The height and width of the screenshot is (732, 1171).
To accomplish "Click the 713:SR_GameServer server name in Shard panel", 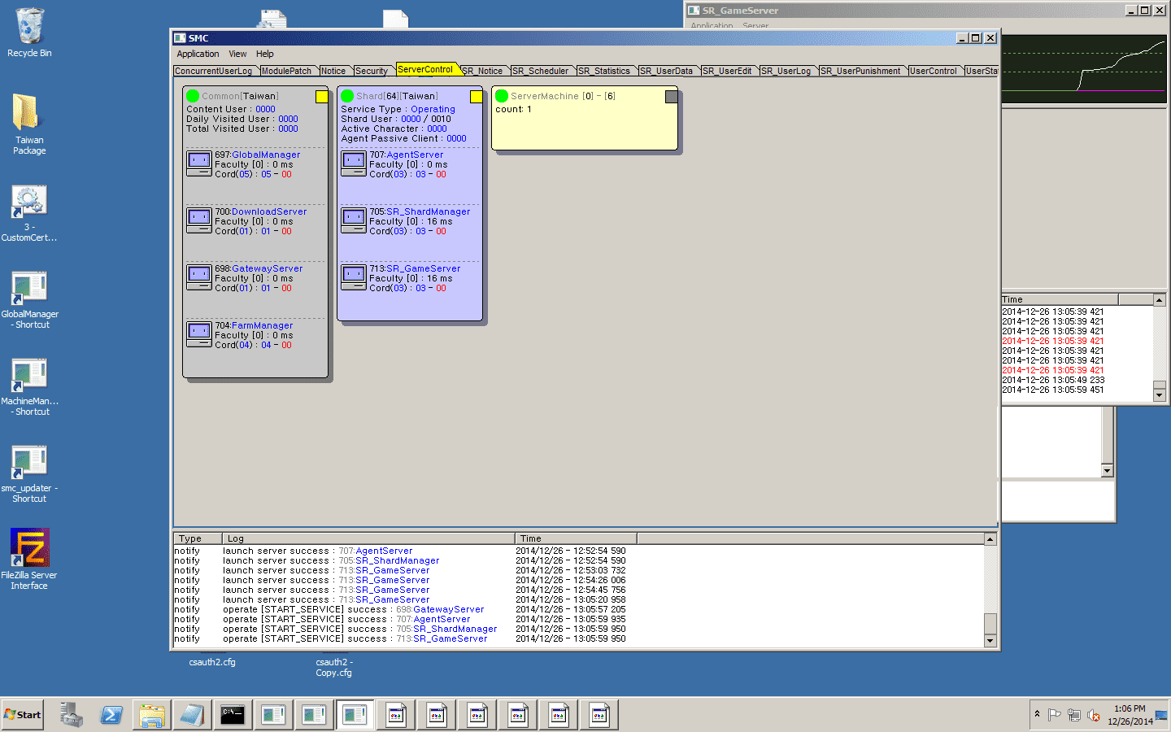I will pyautogui.click(x=415, y=268).
